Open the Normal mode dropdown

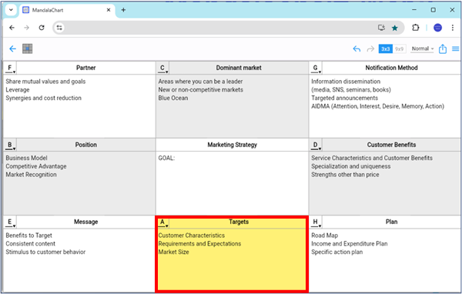coord(423,49)
